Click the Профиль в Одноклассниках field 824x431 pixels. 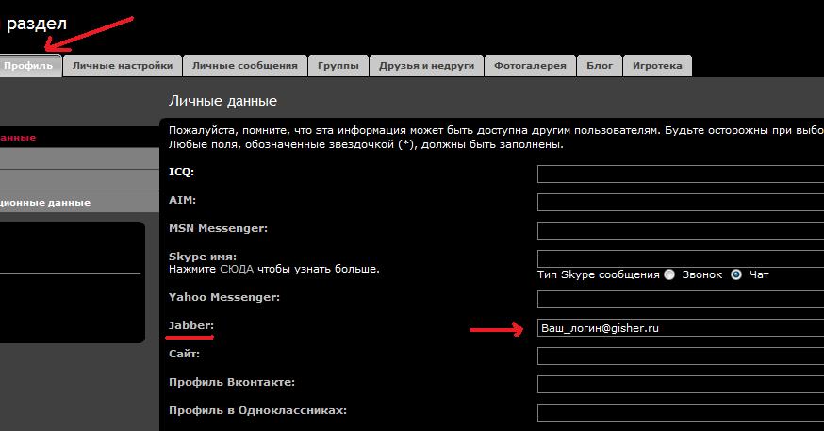680,412
